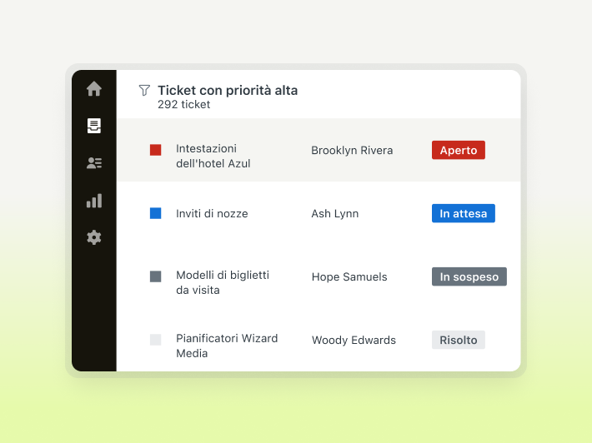Image resolution: width=592 pixels, height=443 pixels.
Task: Open the Inviti di nozze ticket
Action: pyautogui.click(x=212, y=213)
